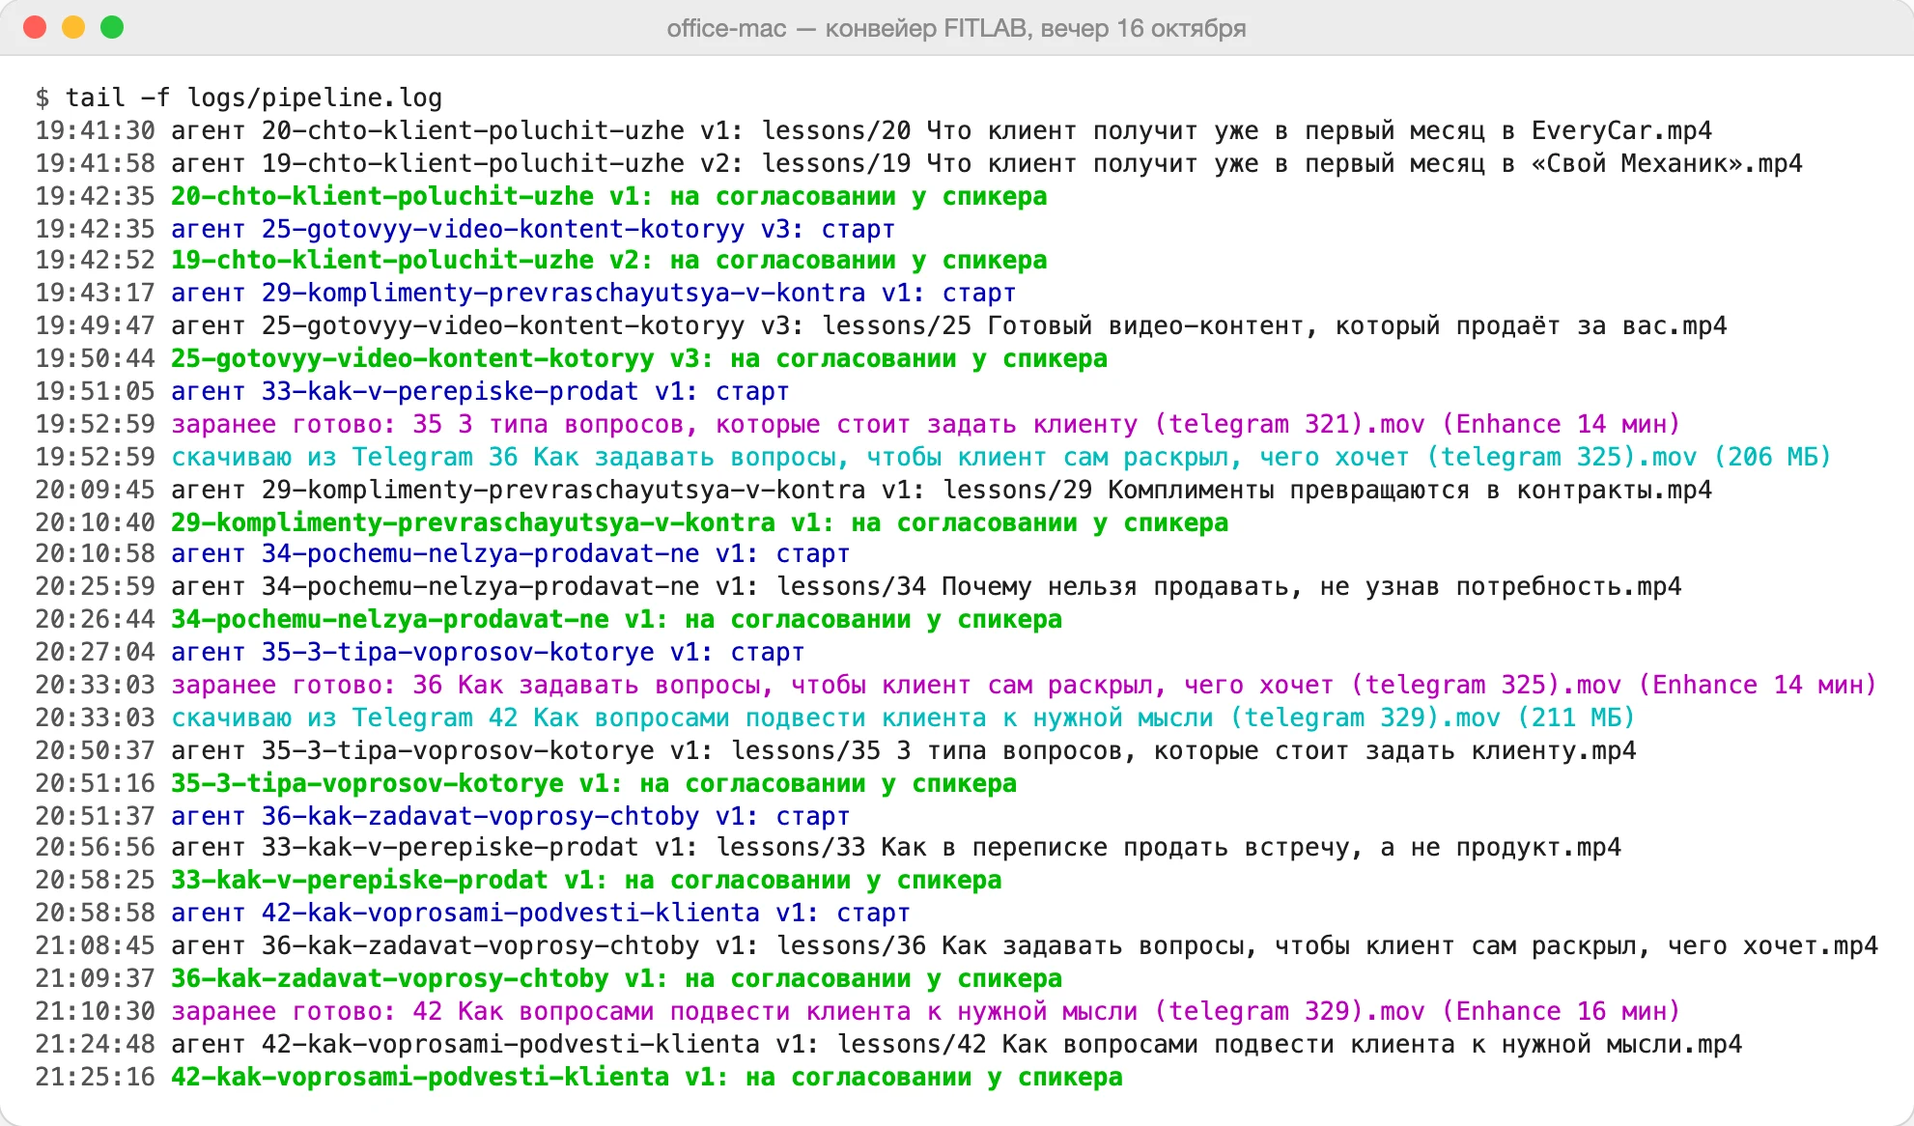The image size is (1914, 1126).
Task: Select the 20:25:59 line with lessons/34 Почему нельзя продавать
Action: [858, 586]
